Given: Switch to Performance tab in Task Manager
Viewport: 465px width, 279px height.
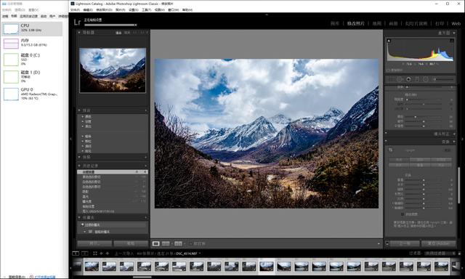Looking at the screenshot, I should click(x=14, y=16).
